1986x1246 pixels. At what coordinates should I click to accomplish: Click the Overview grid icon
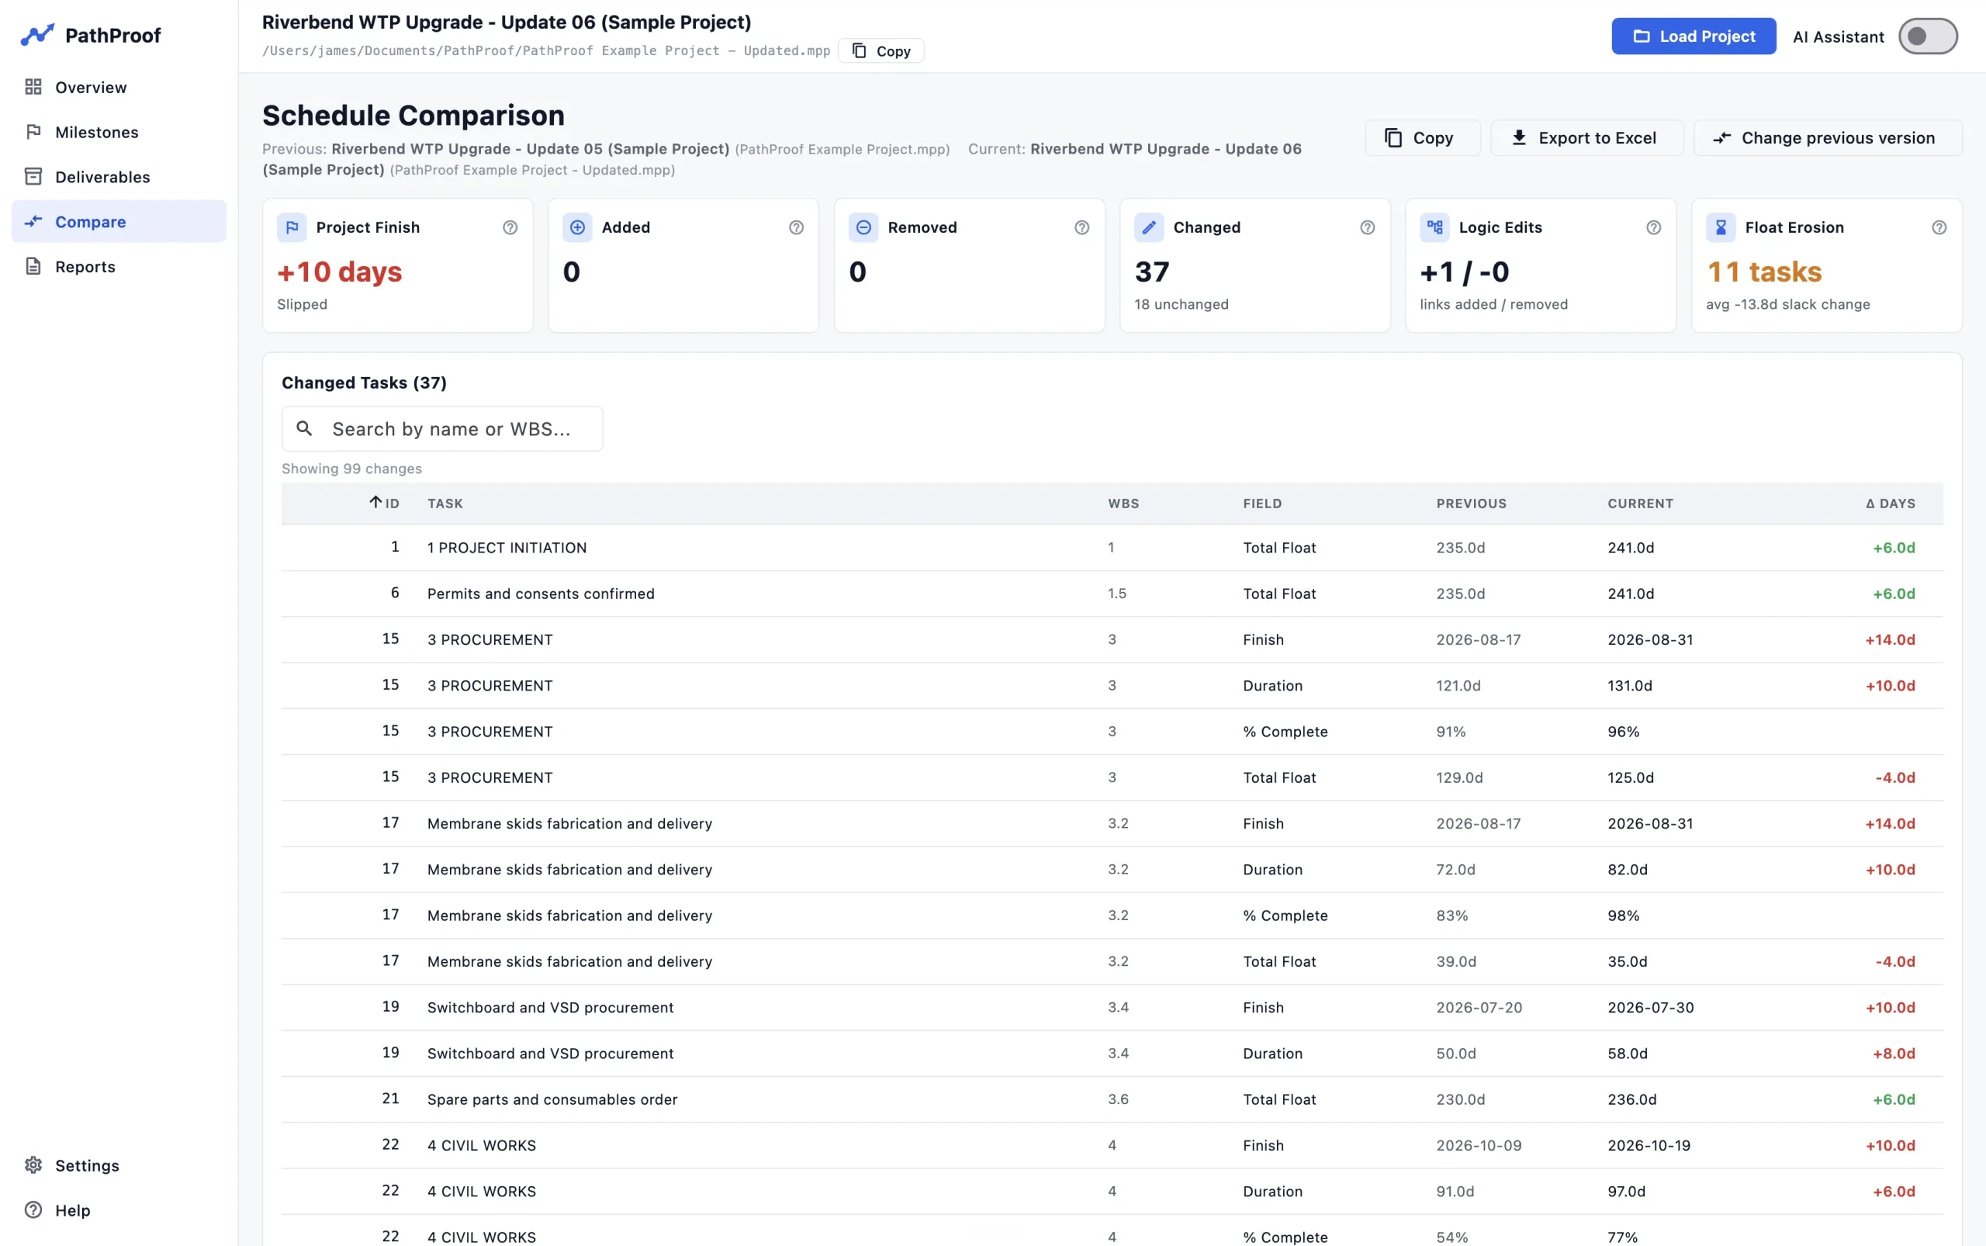coord(33,87)
